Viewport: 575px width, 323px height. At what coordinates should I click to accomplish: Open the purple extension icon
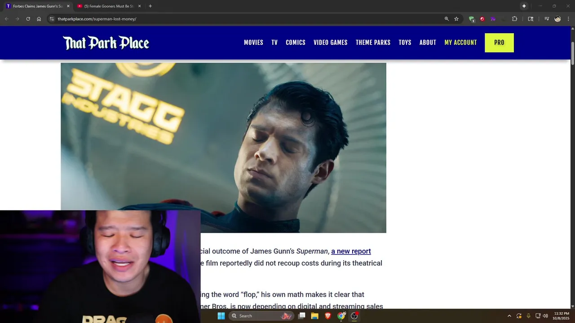tap(493, 19)
